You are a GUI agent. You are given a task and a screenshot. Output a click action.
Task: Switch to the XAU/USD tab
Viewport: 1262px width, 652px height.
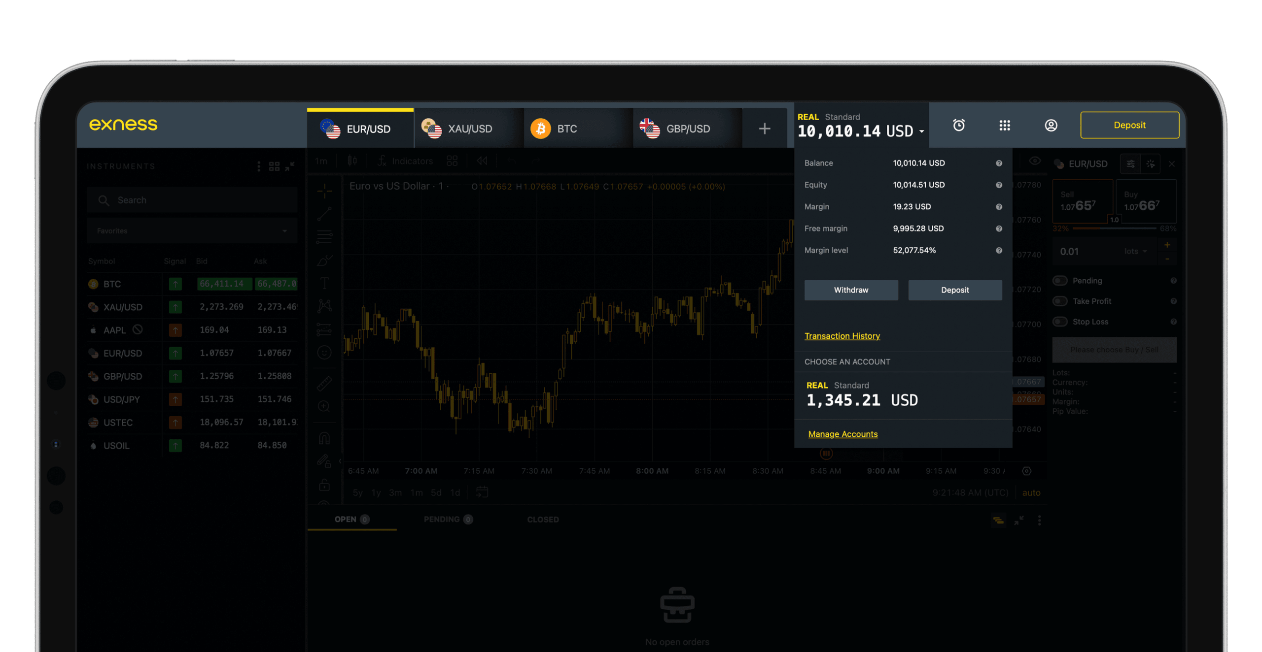pyautogui.click(x=469, y=129)
